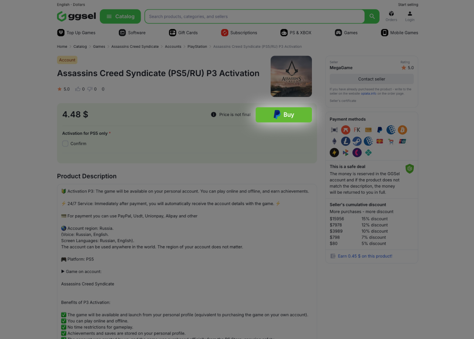
Task: Follow the Earn 0.45 $ on this product link
Action: coord(365,256)
